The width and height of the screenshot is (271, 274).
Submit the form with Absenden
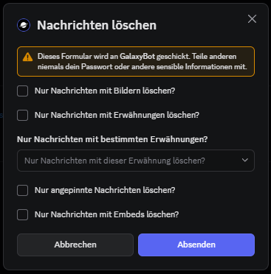pyautogui.click(x=196, y=245)
